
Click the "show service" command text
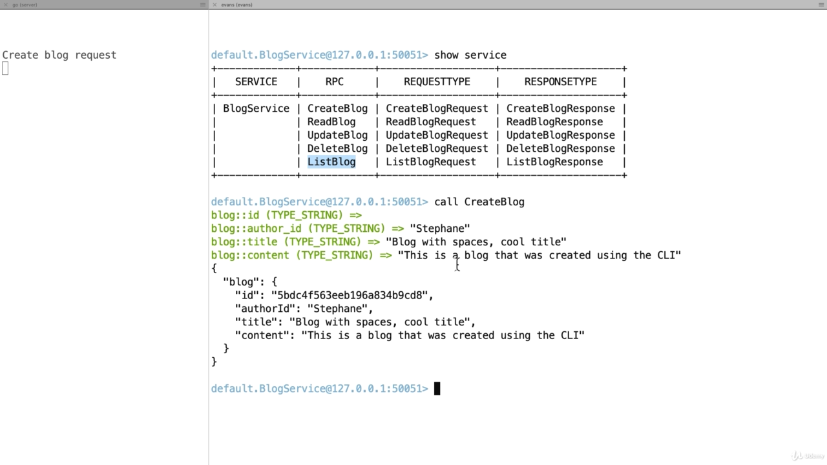point(470,55)
